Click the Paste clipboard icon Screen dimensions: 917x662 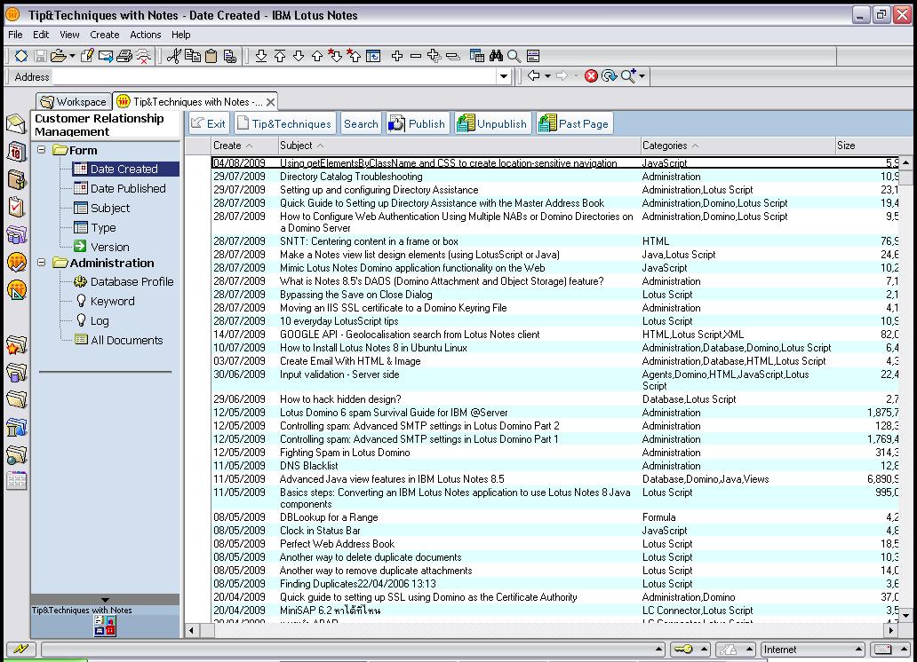click(x=211, y=56)
